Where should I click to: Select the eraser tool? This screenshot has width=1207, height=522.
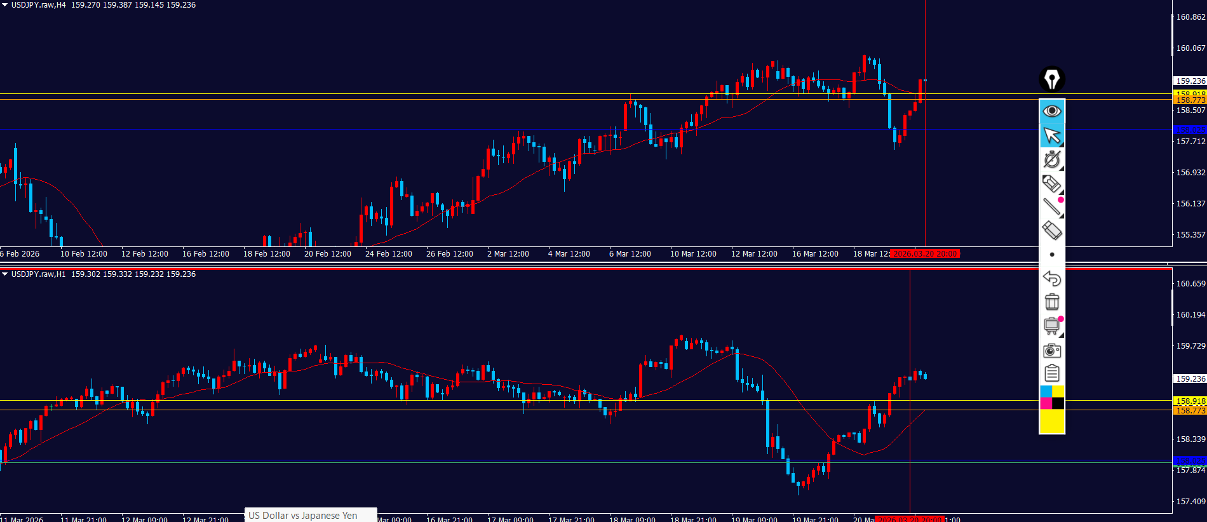coord(1052,231)
